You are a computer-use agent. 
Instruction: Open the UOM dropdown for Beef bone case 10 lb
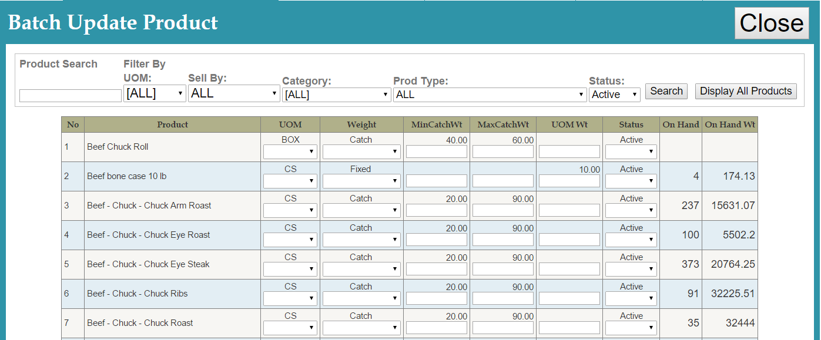coord(290,181)
